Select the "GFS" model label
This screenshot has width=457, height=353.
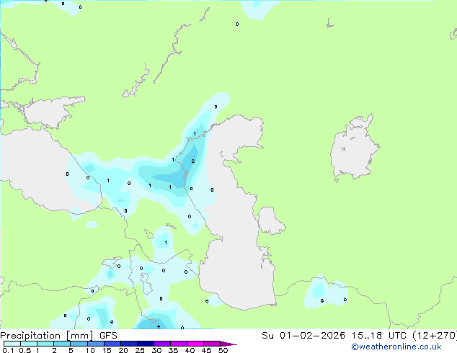108,336
